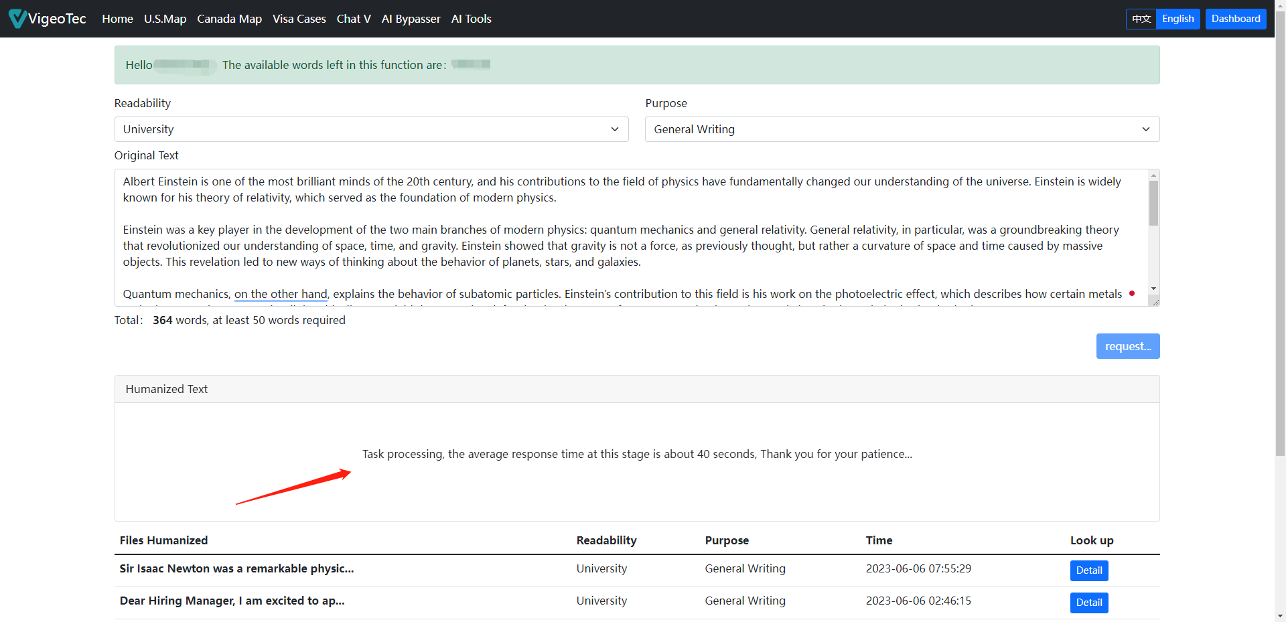Click the text area scroll down arrow
1286x622 pixels.
tap(1153, 289)
